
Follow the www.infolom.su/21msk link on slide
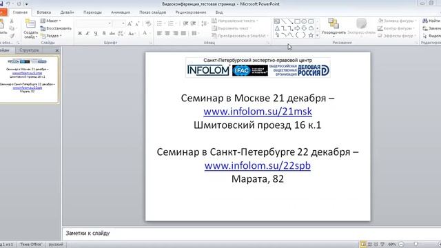pyautogui.click(x=258, y=112)
